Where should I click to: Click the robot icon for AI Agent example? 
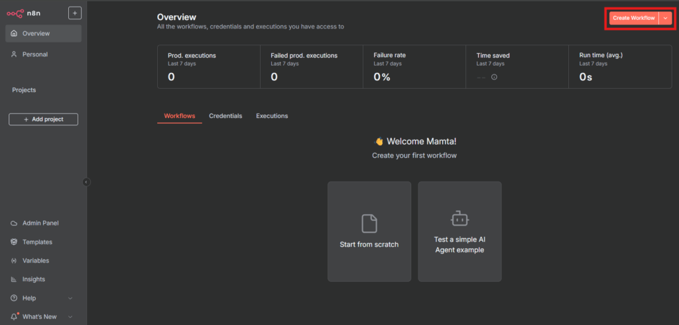pyautogui.click(x=460, y=219)
